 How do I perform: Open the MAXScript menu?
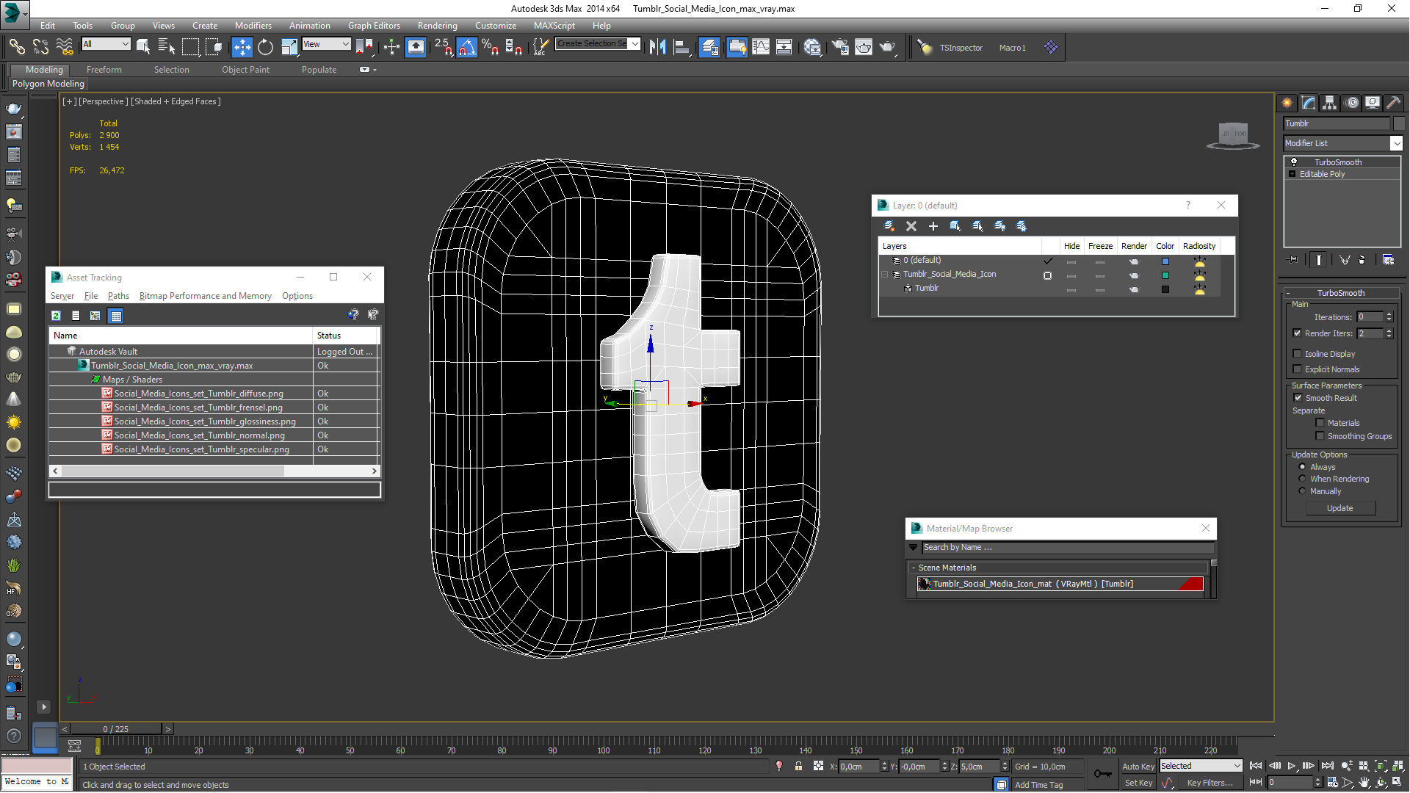[554, 25]
